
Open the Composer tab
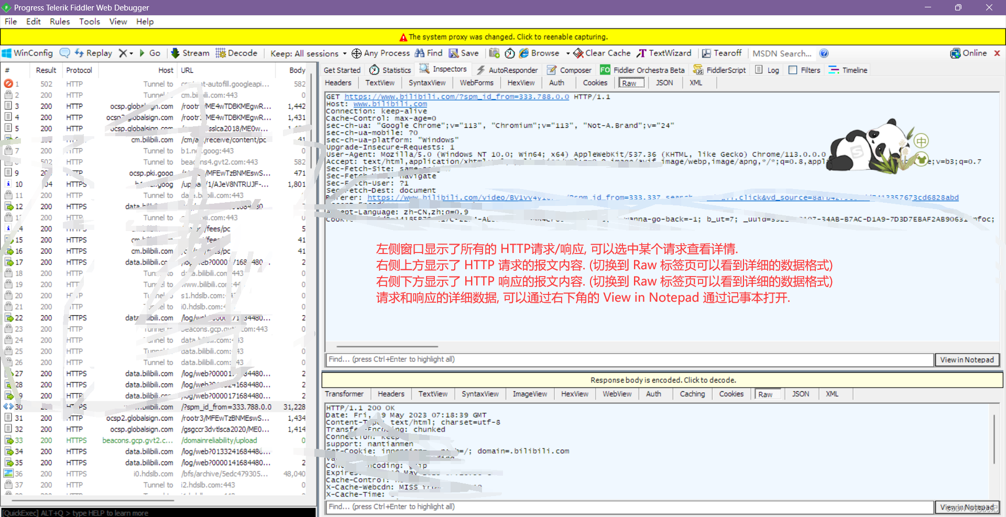coord(570,70)
